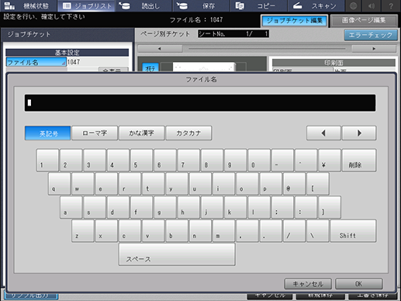Go to previous sheet with left arrow
Screen dimensions: 401x301
pyautogui.click(x=160, y=49)
